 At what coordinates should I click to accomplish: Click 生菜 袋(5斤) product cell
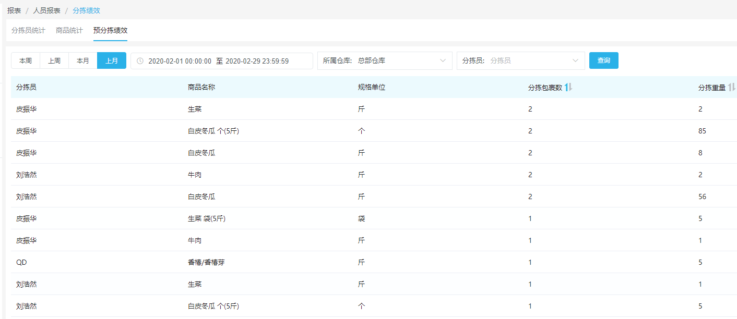click(207, 218)
